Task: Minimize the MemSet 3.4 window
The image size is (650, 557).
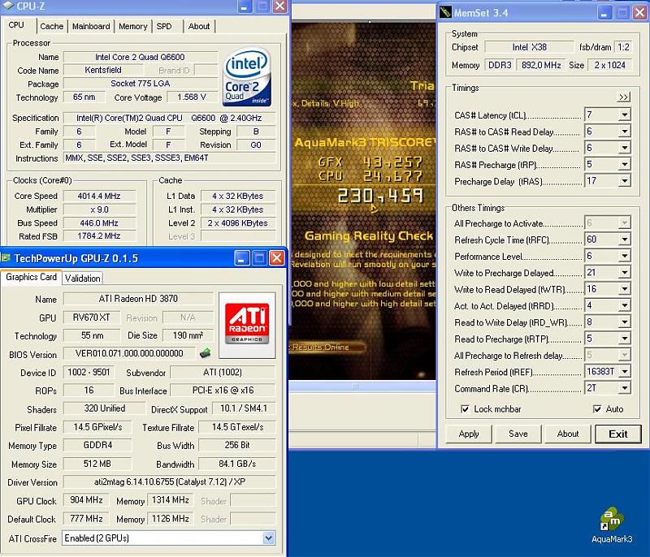Action: pos(604,13)
